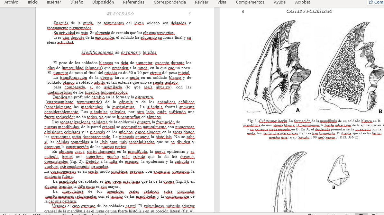Open the Revisar ribbon tab
Screen dimensions: 384x215
click(x=201, y=2)
